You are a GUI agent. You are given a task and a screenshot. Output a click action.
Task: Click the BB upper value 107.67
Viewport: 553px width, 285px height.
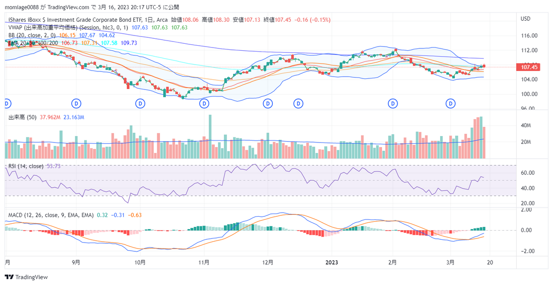click(x=87, y=35)
